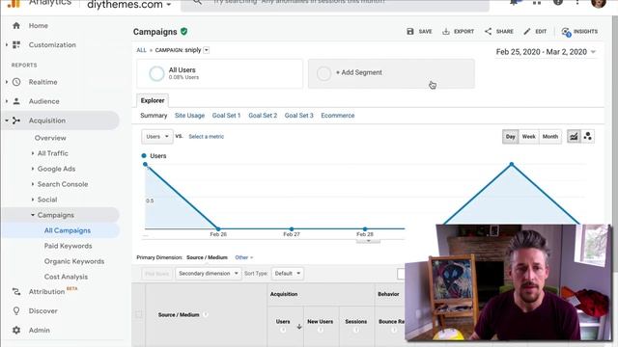Select Week granularity
This screenshot has width=618, height=347.
[528, 137]
